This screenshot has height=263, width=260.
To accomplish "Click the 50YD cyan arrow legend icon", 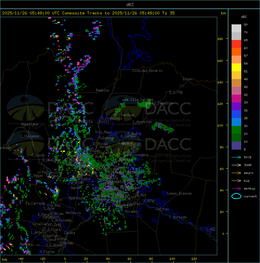I will [x=236, y=157].
